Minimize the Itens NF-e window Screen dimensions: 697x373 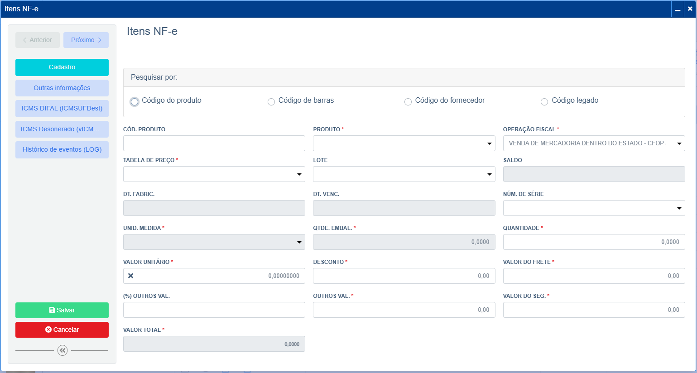coord(678,9)
